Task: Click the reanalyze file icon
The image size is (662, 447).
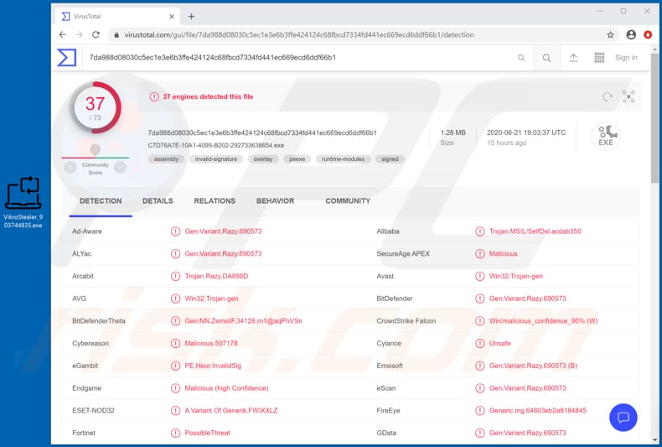Action: coord(608,96)
